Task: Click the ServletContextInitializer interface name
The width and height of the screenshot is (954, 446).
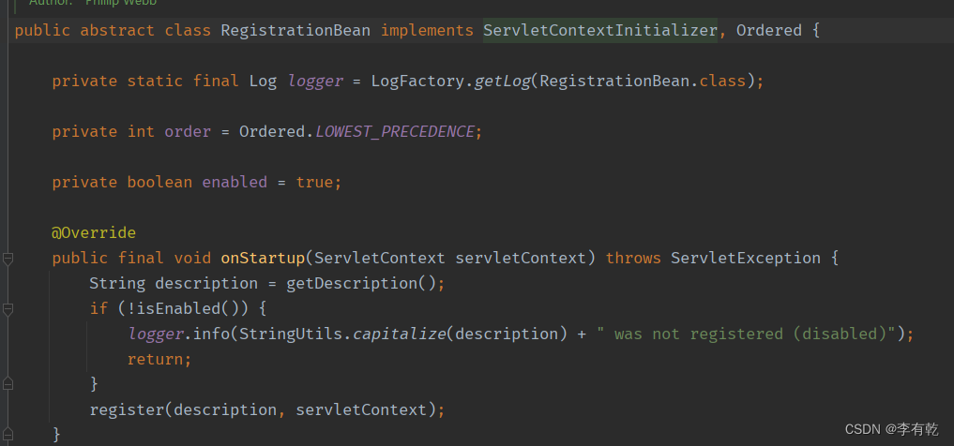Action: [600, 30]
